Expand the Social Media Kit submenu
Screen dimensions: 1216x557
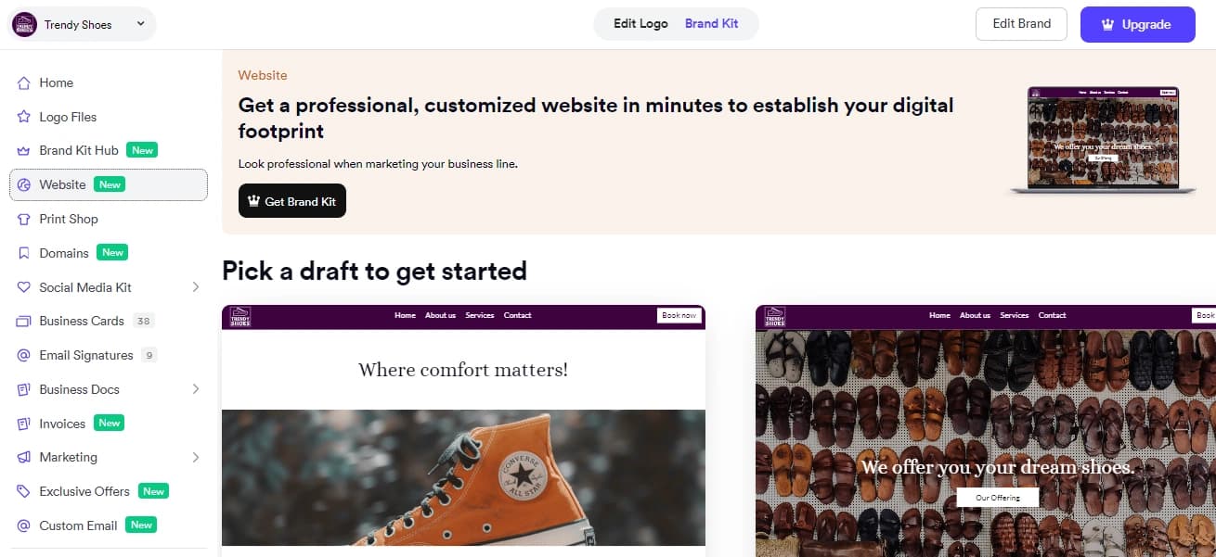(x=195, y=287)
